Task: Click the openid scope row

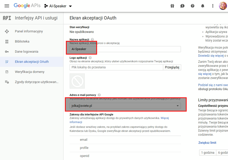Action: click(125, 156)
